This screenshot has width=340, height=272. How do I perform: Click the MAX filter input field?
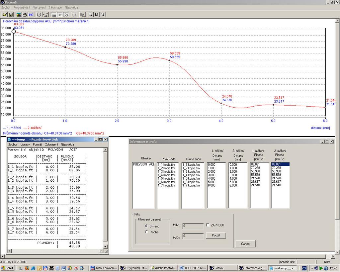coord(193,236)
